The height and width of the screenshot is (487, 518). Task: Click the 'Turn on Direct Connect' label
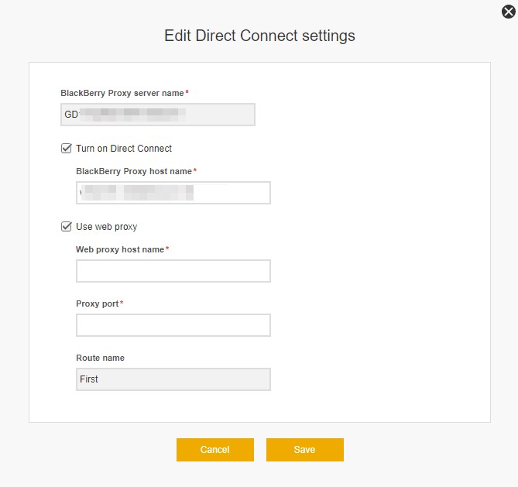[x=124, y=149]
